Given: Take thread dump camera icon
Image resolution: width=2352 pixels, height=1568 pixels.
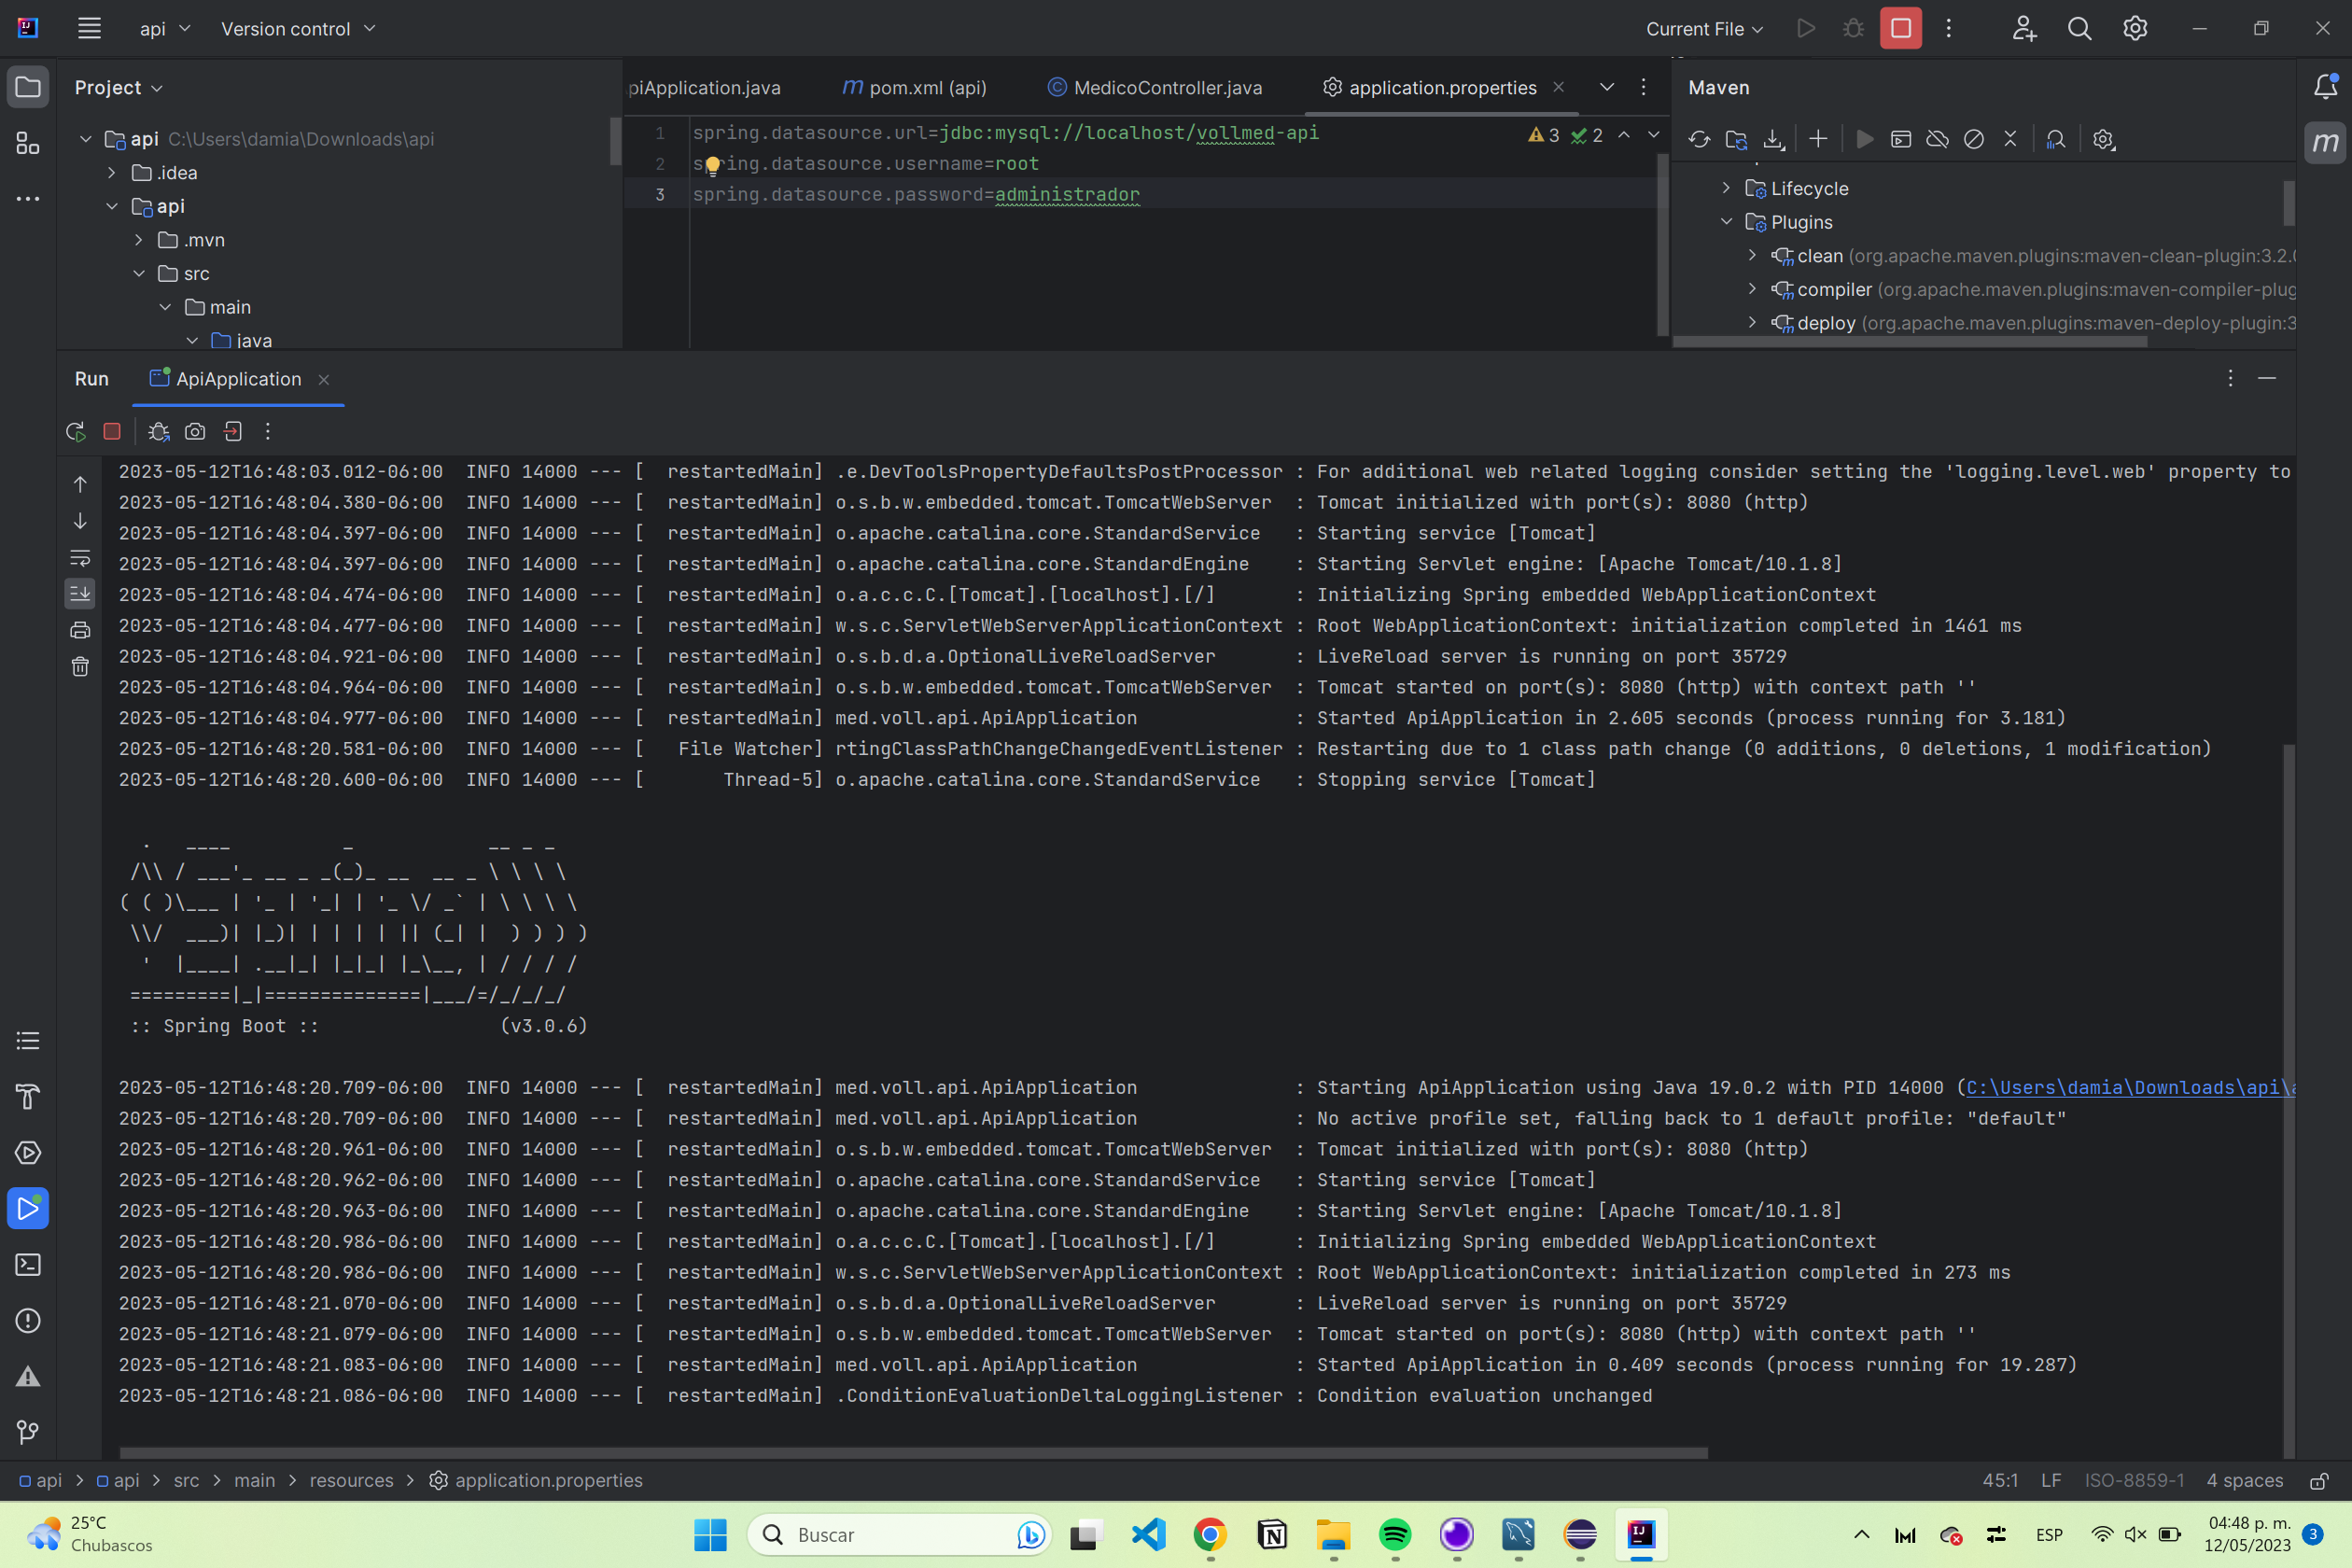Looking at the screenshot, I should [195, 431].
